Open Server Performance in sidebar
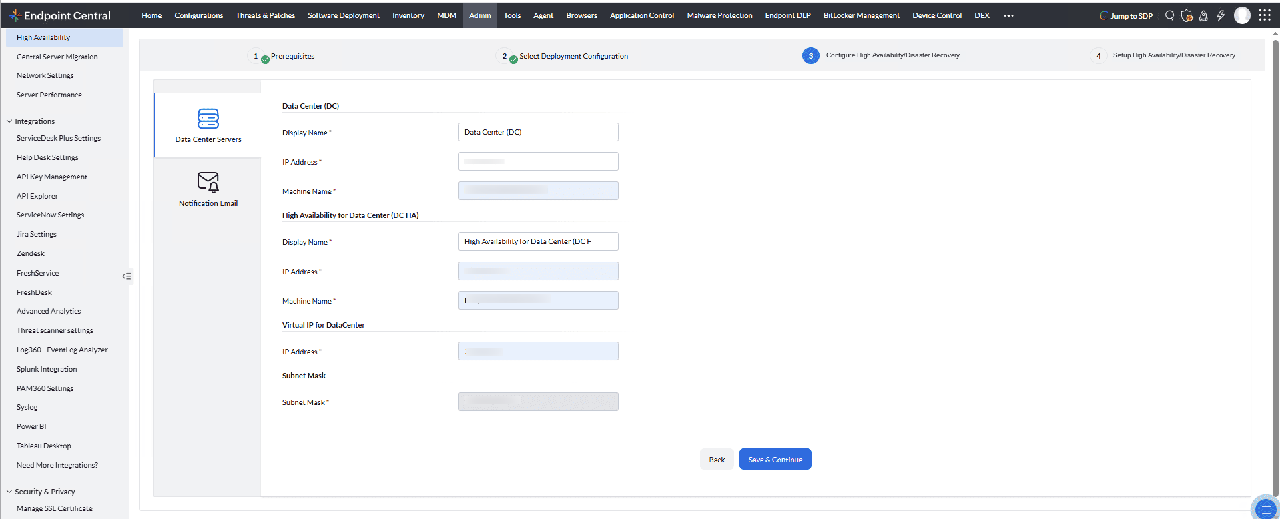Screen dimensions: 1280x519 [x=49, y=95]
